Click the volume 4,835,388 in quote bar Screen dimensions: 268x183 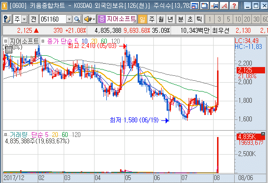(x=108, y=30)
